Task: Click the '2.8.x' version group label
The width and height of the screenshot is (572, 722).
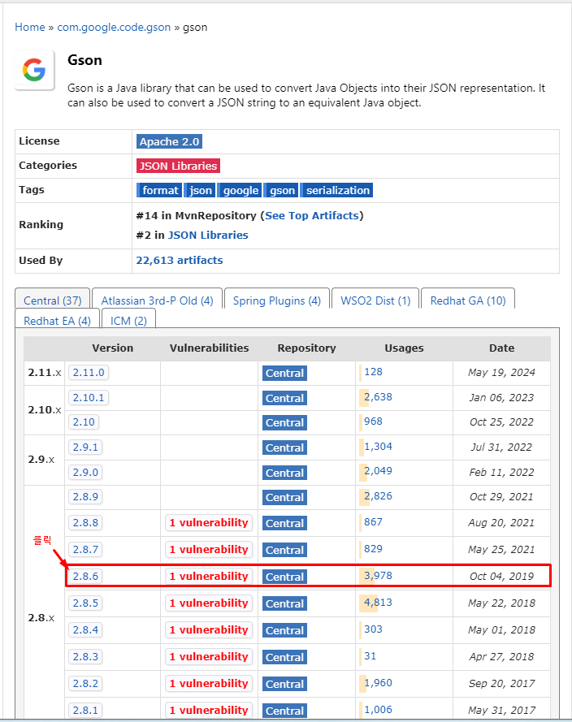Action: (41, 617)
